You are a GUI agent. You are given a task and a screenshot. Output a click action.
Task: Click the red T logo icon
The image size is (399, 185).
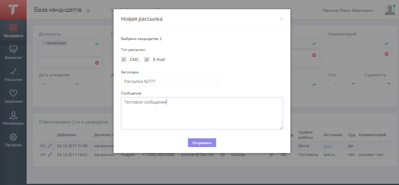click(13, 9)
